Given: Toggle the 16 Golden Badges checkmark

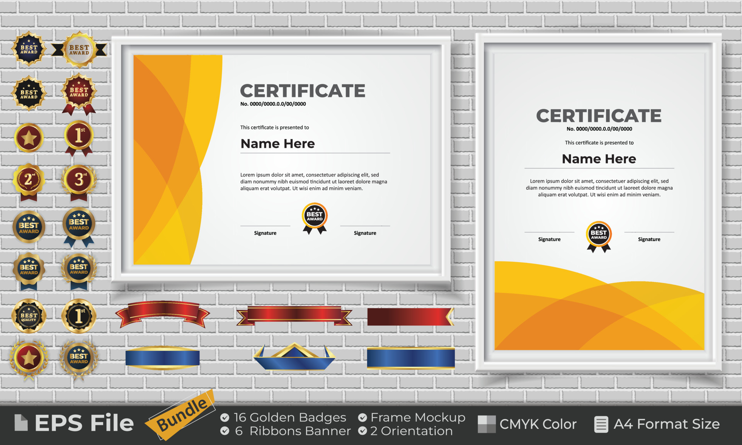Looking at the screenshot, I should [x=225, y=417].
